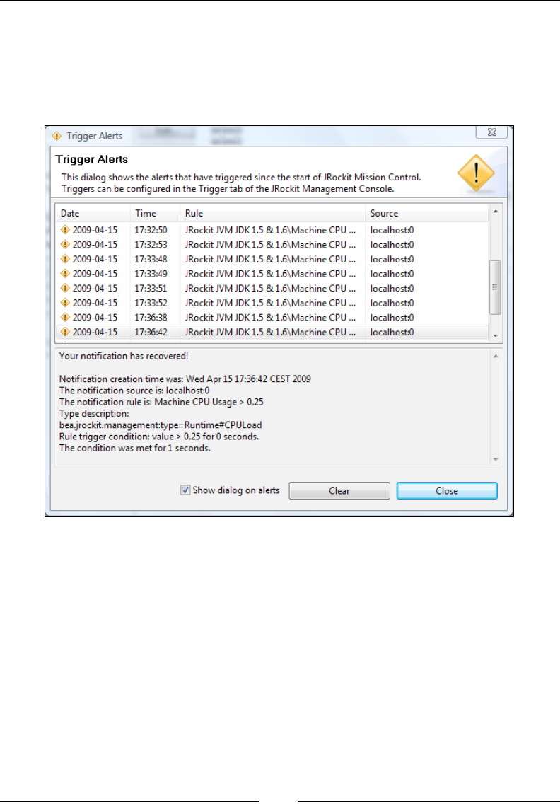
Task: Click the alert icon for the 17:32:53 entry
Action: pyautogui.click(x=65, y=244)
